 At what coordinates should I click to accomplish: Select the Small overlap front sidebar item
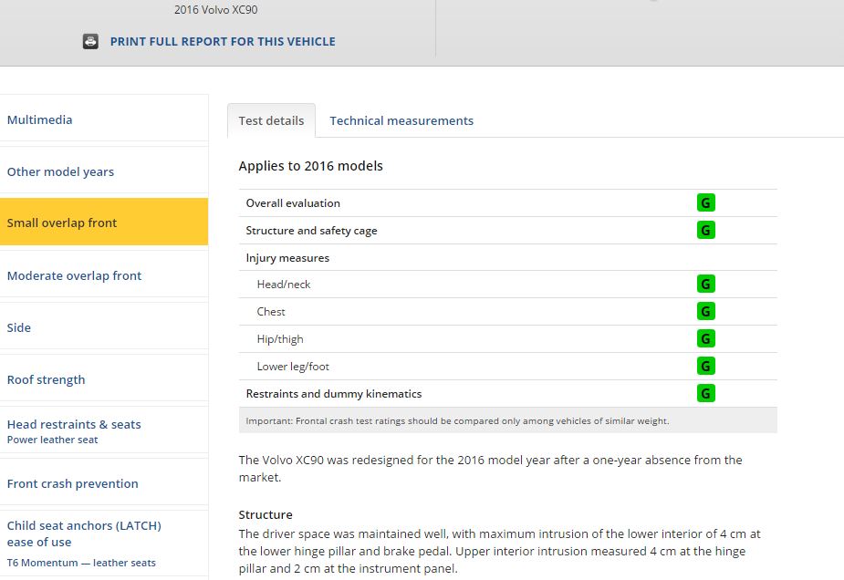[x=104, y=223]
